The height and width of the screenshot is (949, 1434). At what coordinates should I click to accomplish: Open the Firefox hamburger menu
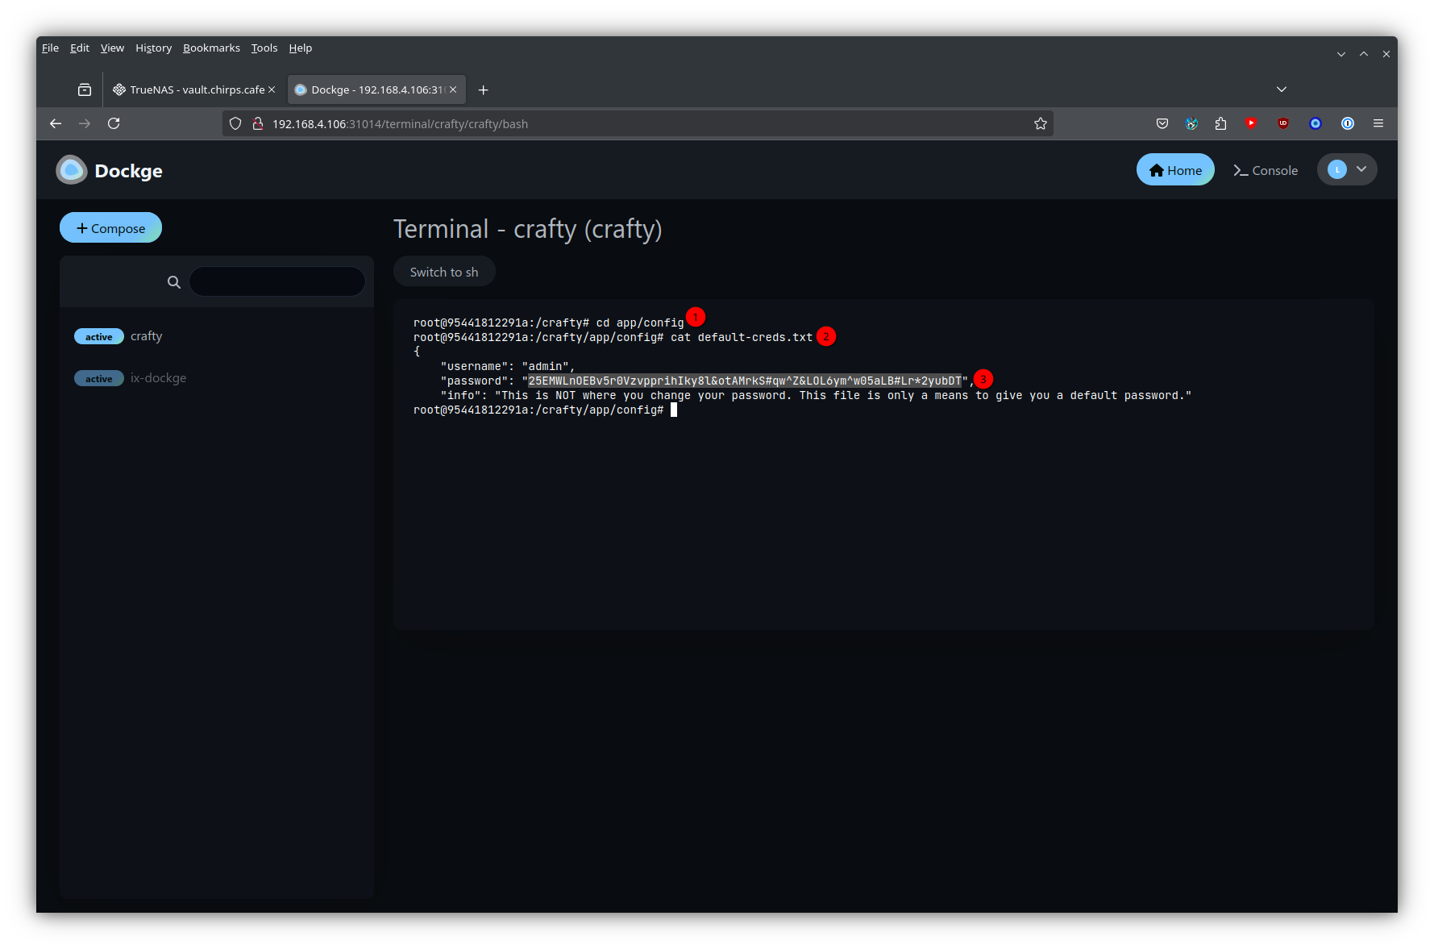1378,123
